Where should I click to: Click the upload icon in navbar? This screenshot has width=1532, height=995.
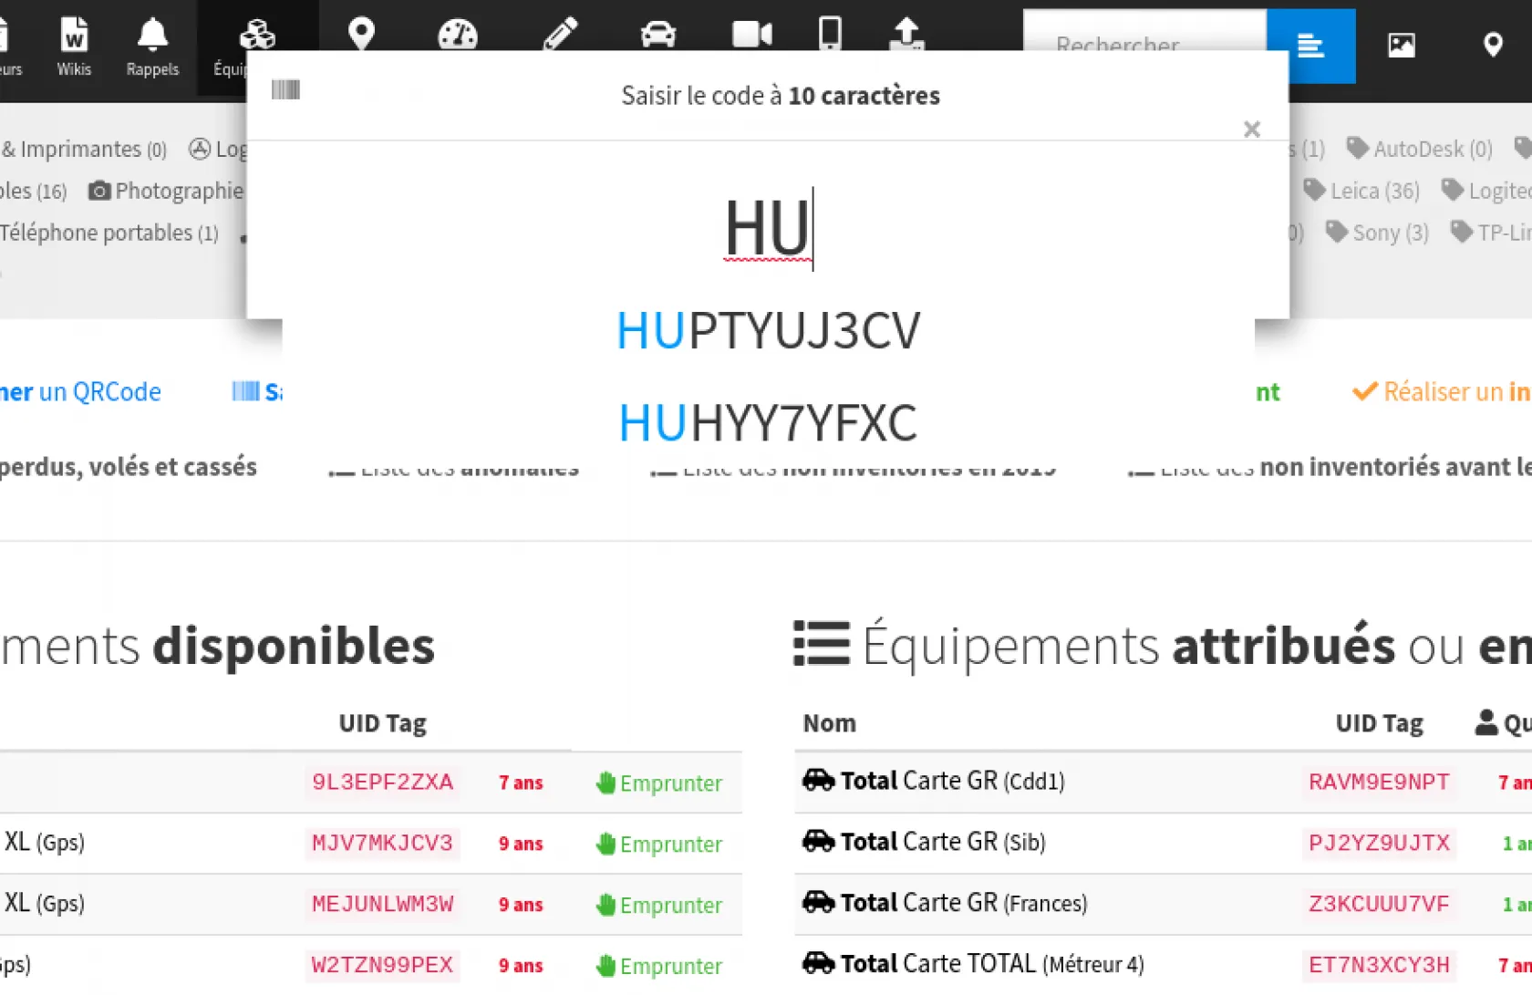pyautogui.click(x=906, y=34)
